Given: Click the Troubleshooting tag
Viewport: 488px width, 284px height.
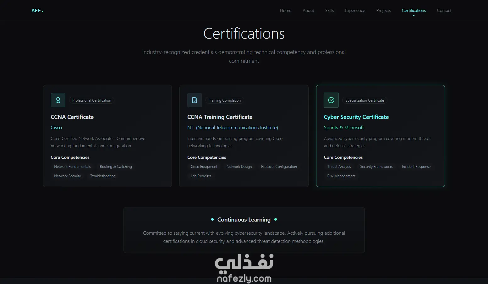Looking at the screenshot, I should (103, 176).
